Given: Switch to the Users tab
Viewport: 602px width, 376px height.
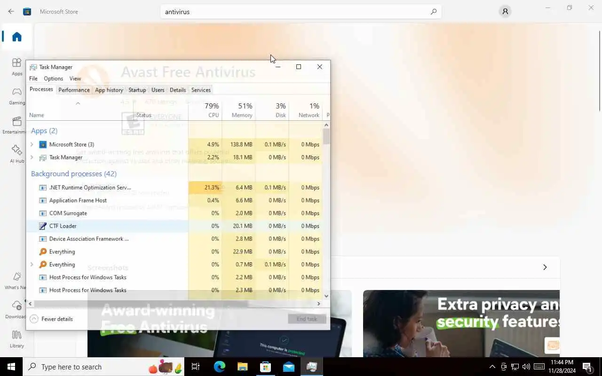Looking at the screenshot, I should [158, 90].
